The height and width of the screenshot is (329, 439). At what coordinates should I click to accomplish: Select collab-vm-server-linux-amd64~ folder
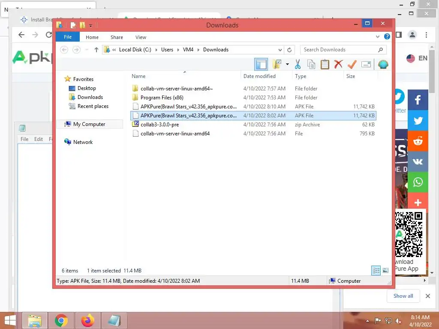253,89
